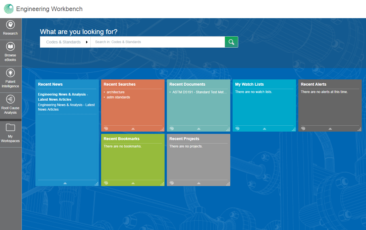Screen dimensions: 366x230
Task: Click resize grip on Recent Projects tile
Action: 228,184
